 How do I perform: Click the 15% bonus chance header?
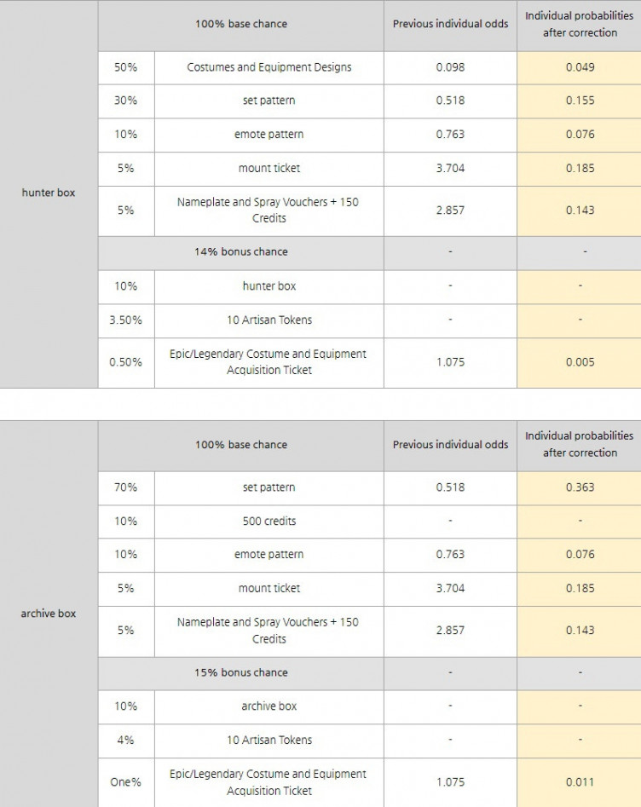(241, 672)
